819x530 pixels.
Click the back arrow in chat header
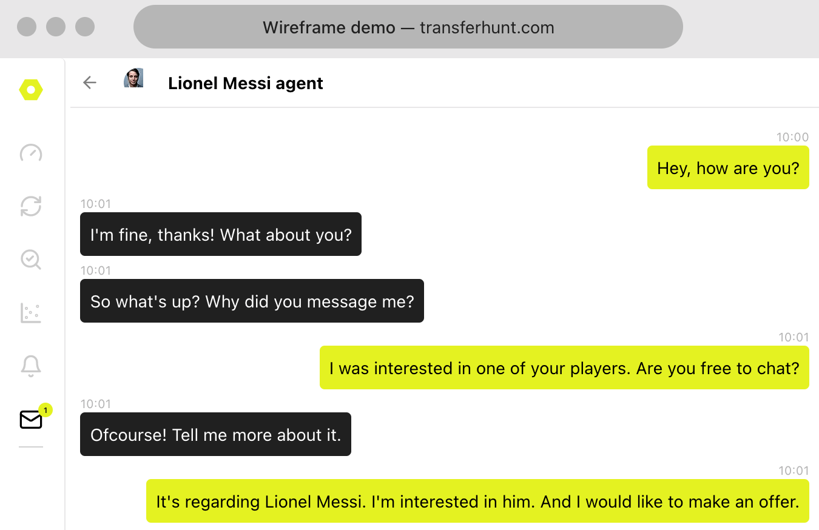[89, 82]
